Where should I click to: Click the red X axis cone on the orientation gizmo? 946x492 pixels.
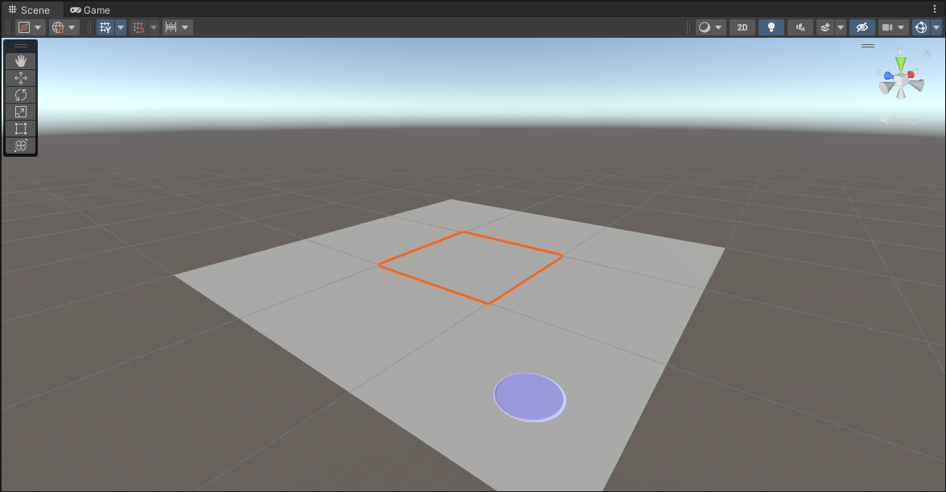point(911,74)
